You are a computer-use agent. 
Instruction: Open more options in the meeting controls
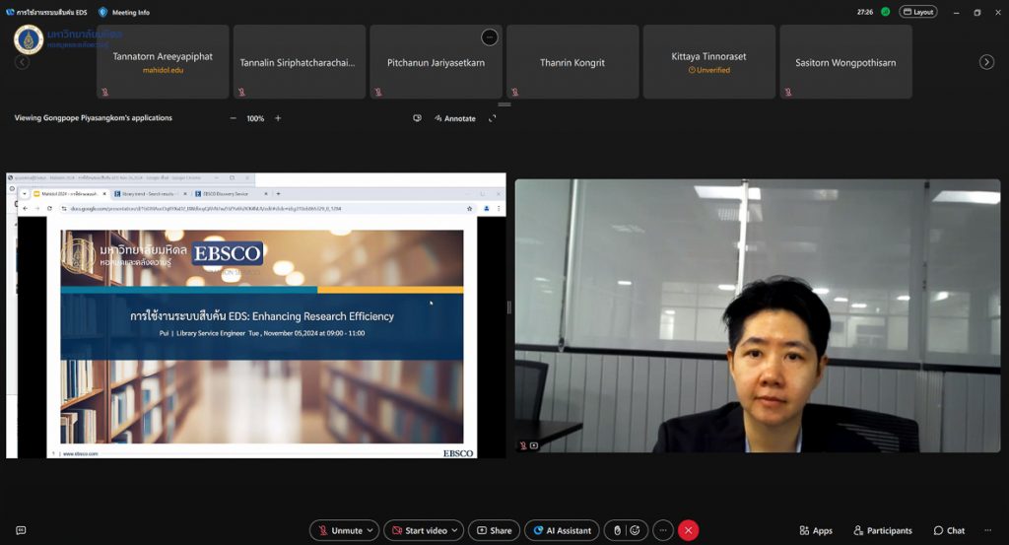point(662,530)
